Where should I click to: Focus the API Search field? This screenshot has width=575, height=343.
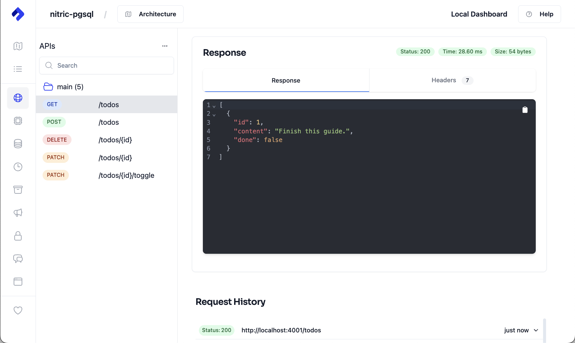tap(106, 65)
